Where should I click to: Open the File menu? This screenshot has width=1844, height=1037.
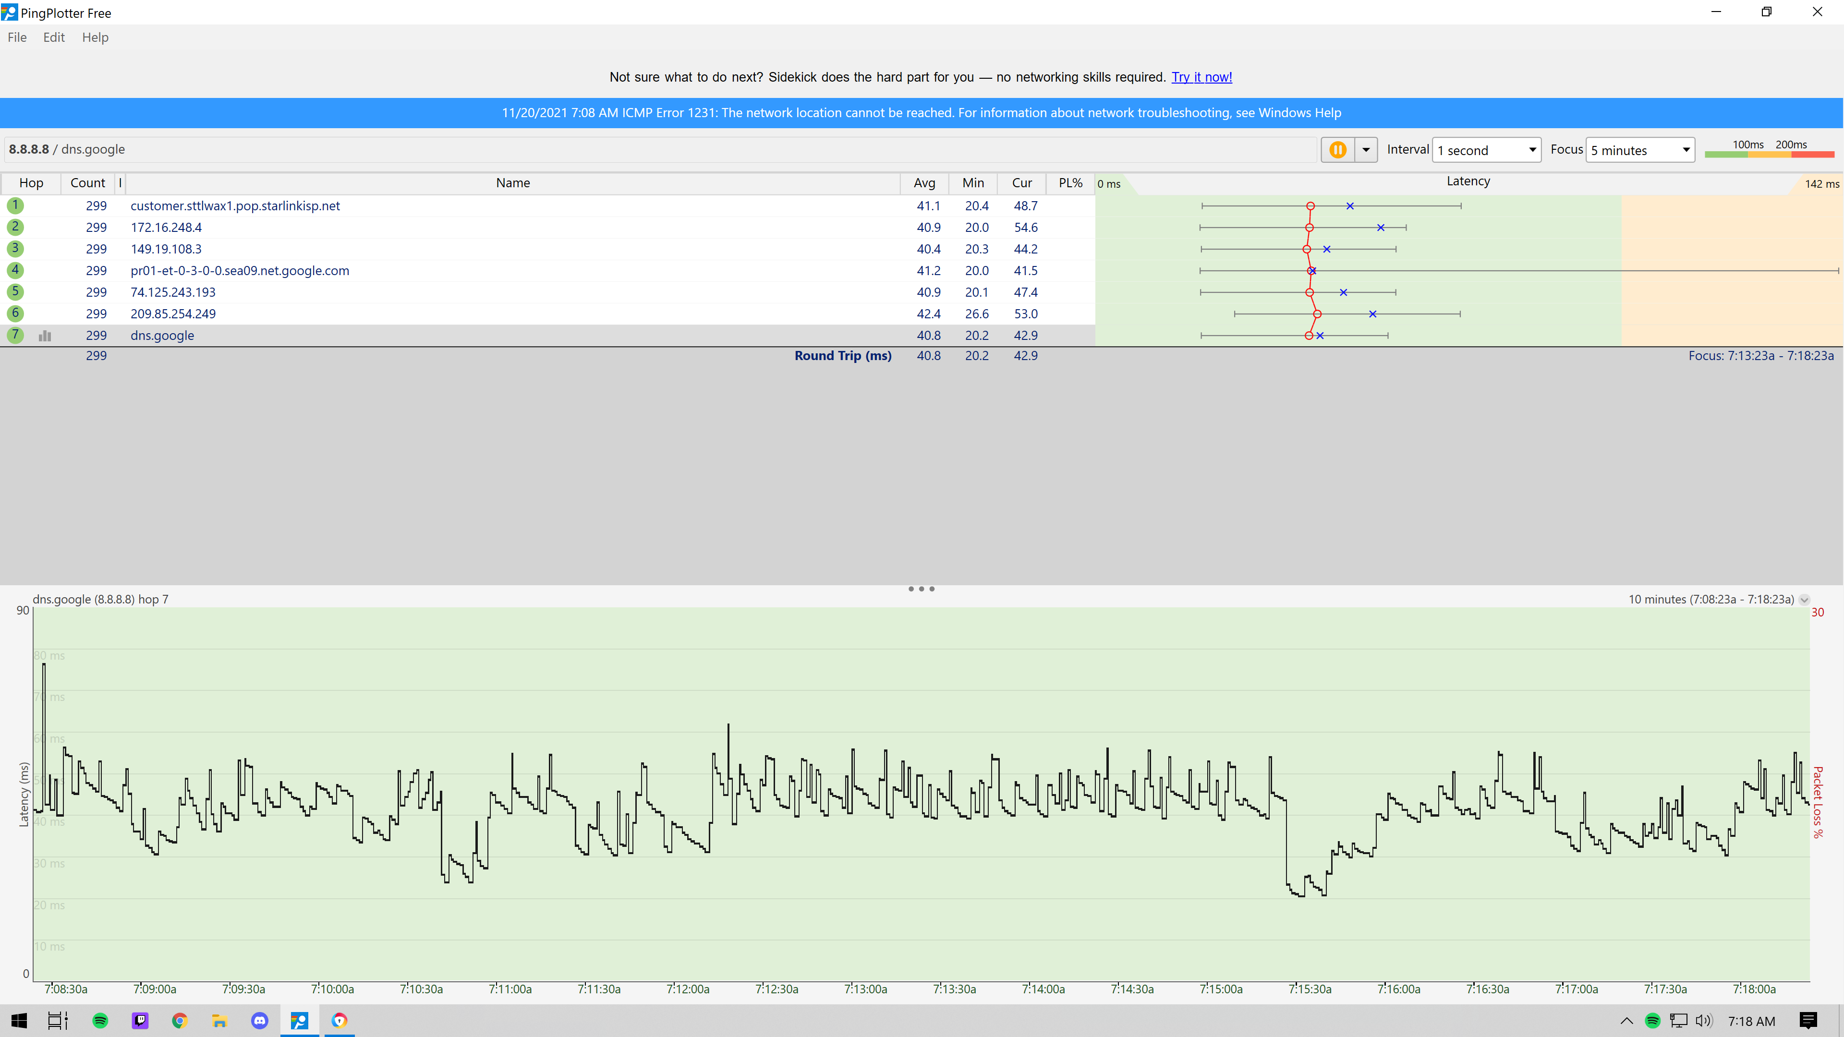pyautogui.click(x=16, y=37)
